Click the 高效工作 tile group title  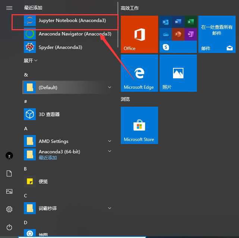[x=130, y=8]
